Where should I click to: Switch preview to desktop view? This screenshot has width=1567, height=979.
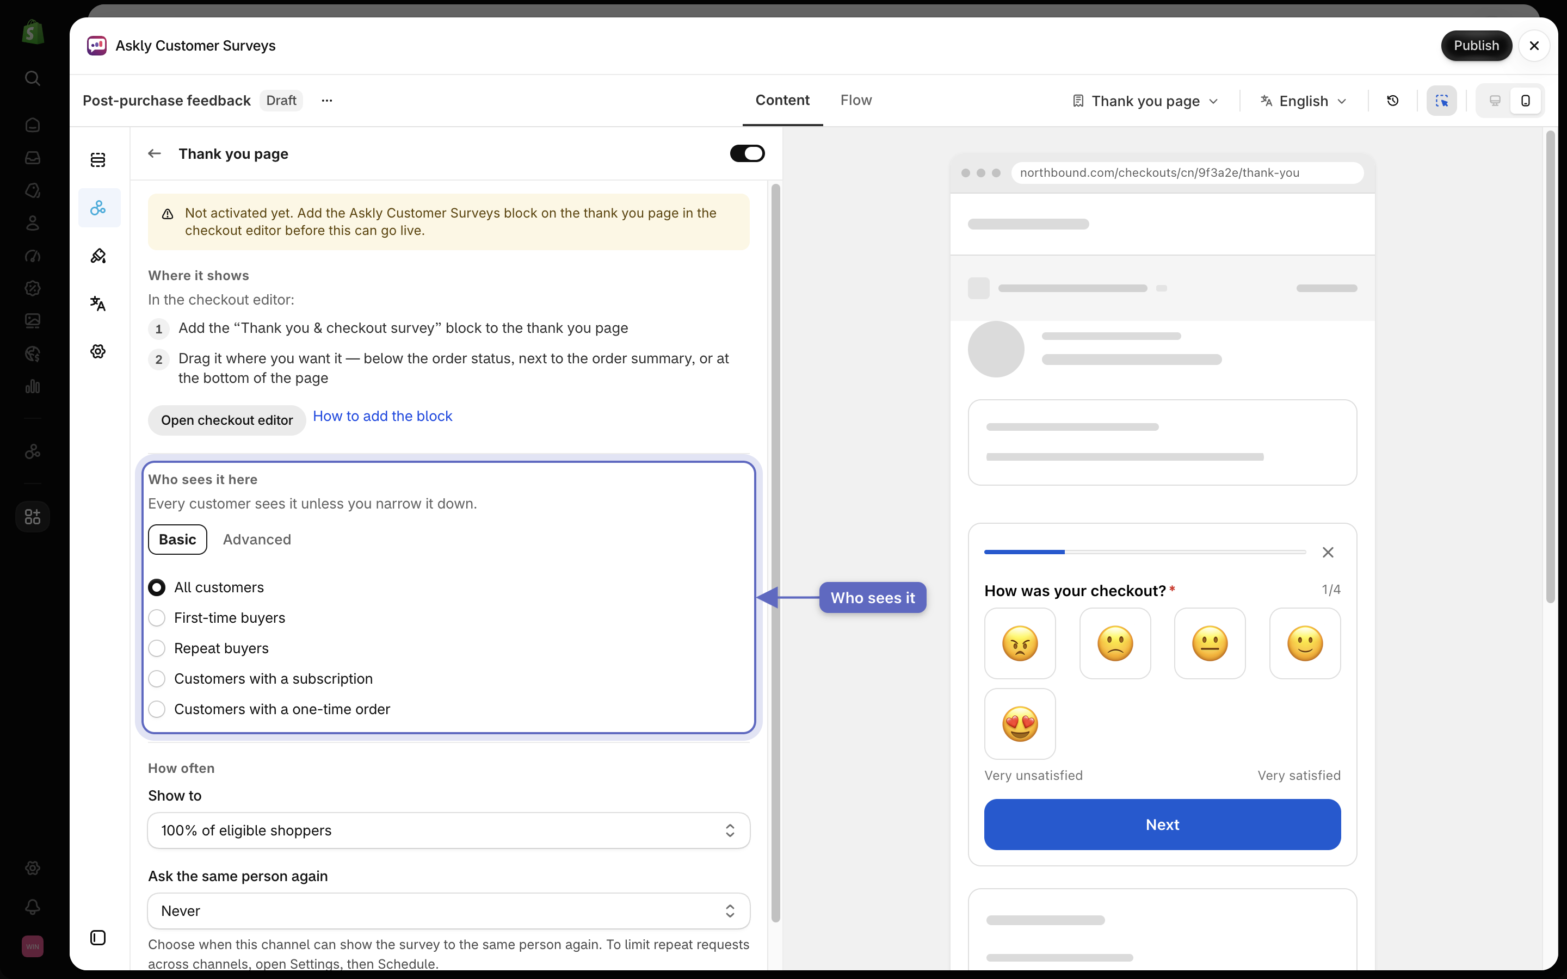1495,101
